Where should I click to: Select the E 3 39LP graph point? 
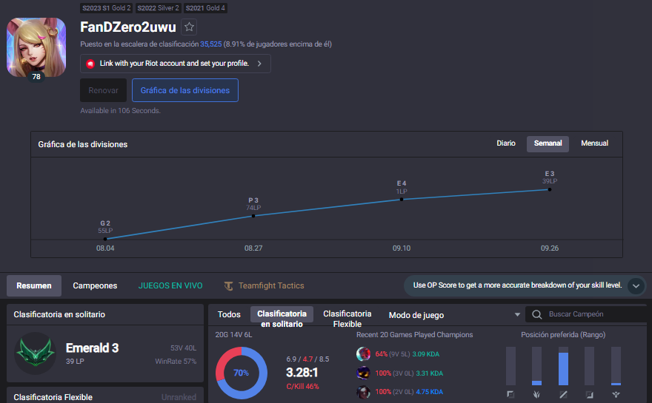pos(550,190)
